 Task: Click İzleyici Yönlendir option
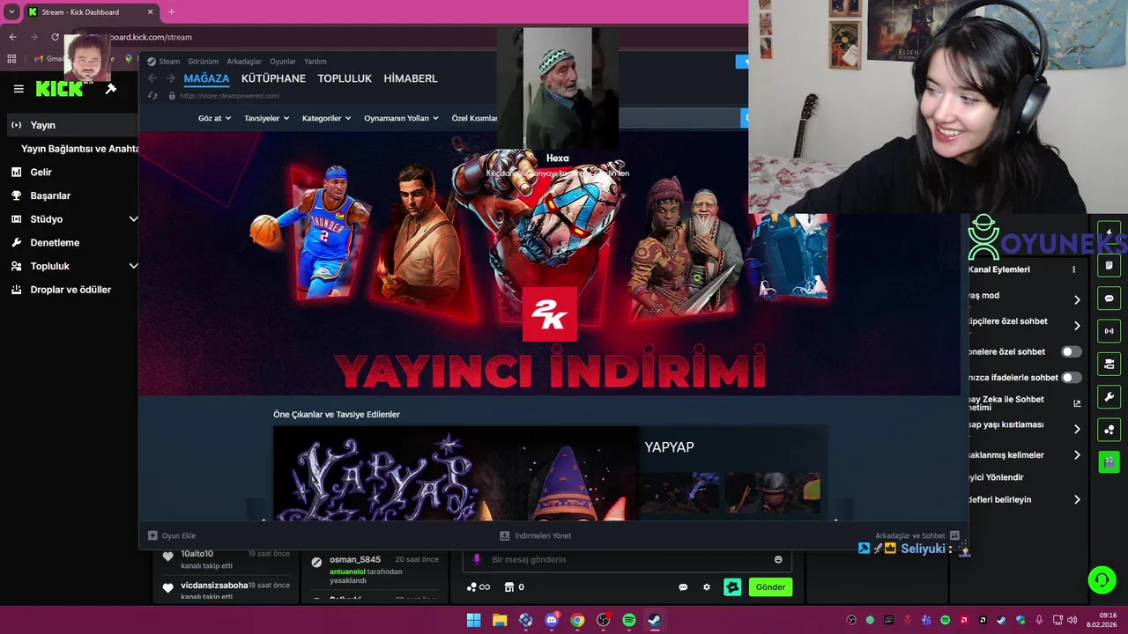coord(996,477)
